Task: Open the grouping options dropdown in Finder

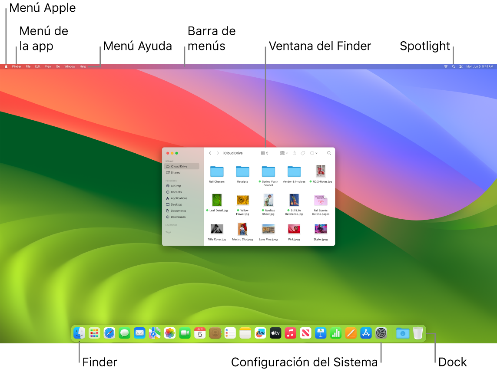Action: pyautogui.click(x=284, y=153)
